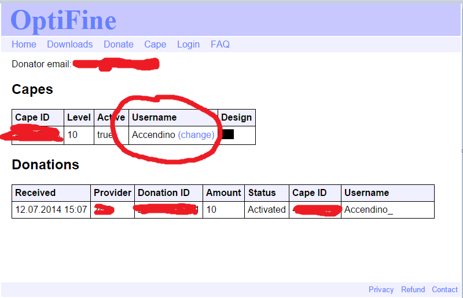Viewport: 463px width, 298px height.
Task: Open the Refund link in footer
Action: pyautogui.click(x=413, y=289)
